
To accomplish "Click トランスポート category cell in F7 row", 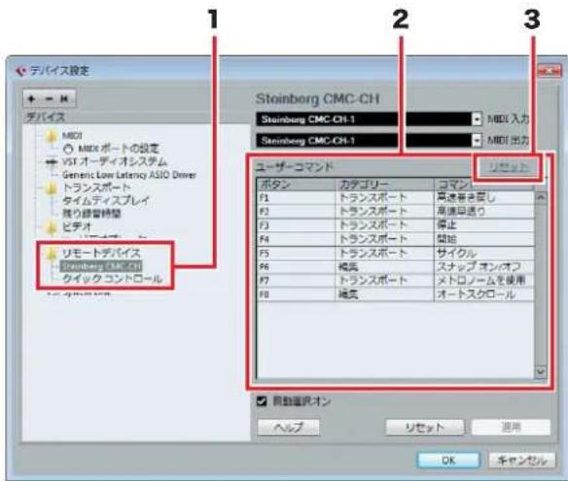I will click(385, 281).
